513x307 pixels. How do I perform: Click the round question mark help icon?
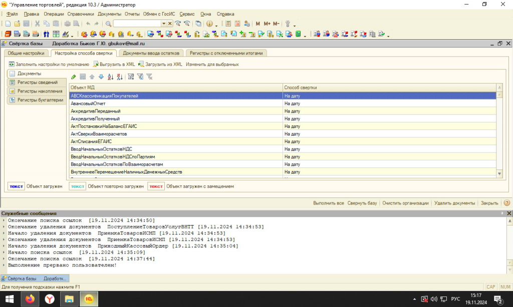[x=507, y=203]
